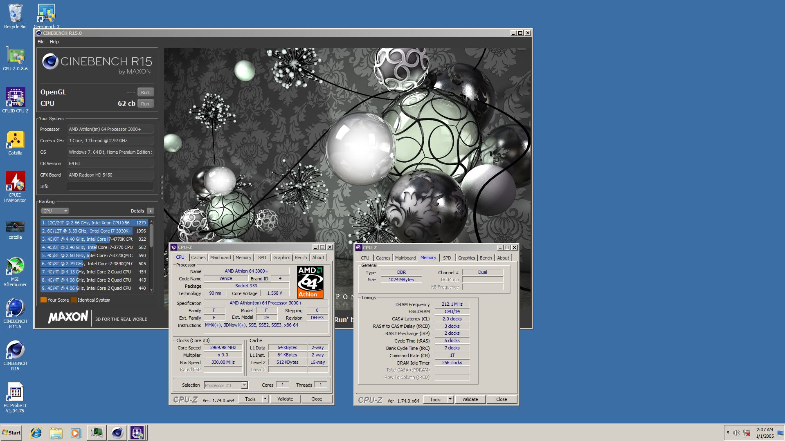Switch to Caches tab in left CPU-Z
Image resolution: width=785 pixels, height=441 pixels.
[198, 257]
